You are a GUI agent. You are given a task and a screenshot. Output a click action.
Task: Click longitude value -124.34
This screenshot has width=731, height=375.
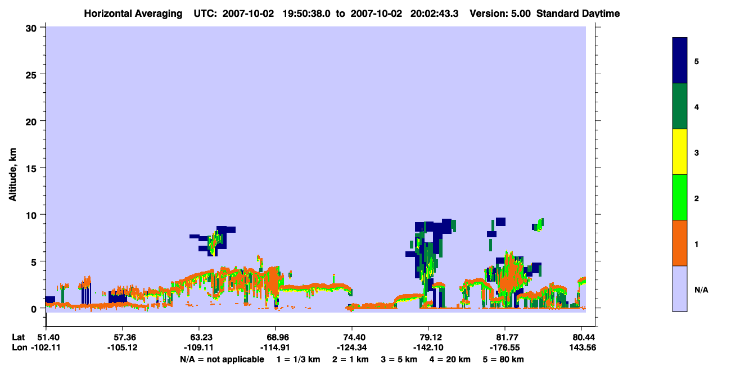click(352, 347)
